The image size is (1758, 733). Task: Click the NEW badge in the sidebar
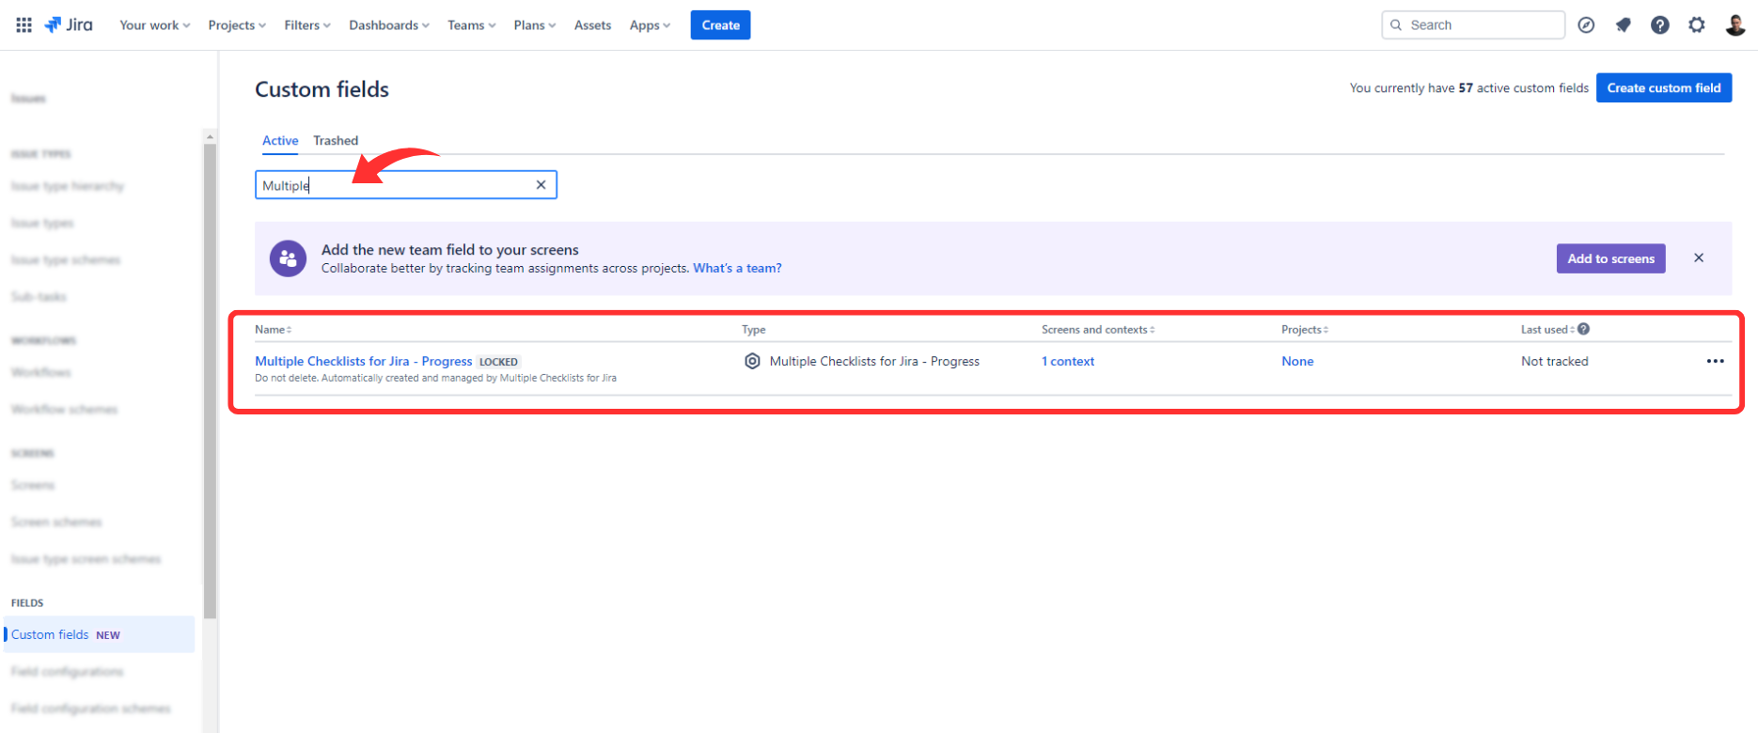click(108, 635)
